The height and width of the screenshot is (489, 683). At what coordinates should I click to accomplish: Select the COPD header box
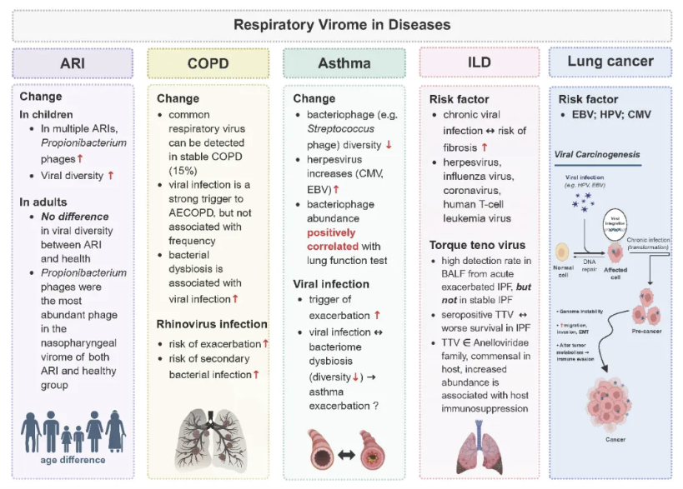(208, 63)
